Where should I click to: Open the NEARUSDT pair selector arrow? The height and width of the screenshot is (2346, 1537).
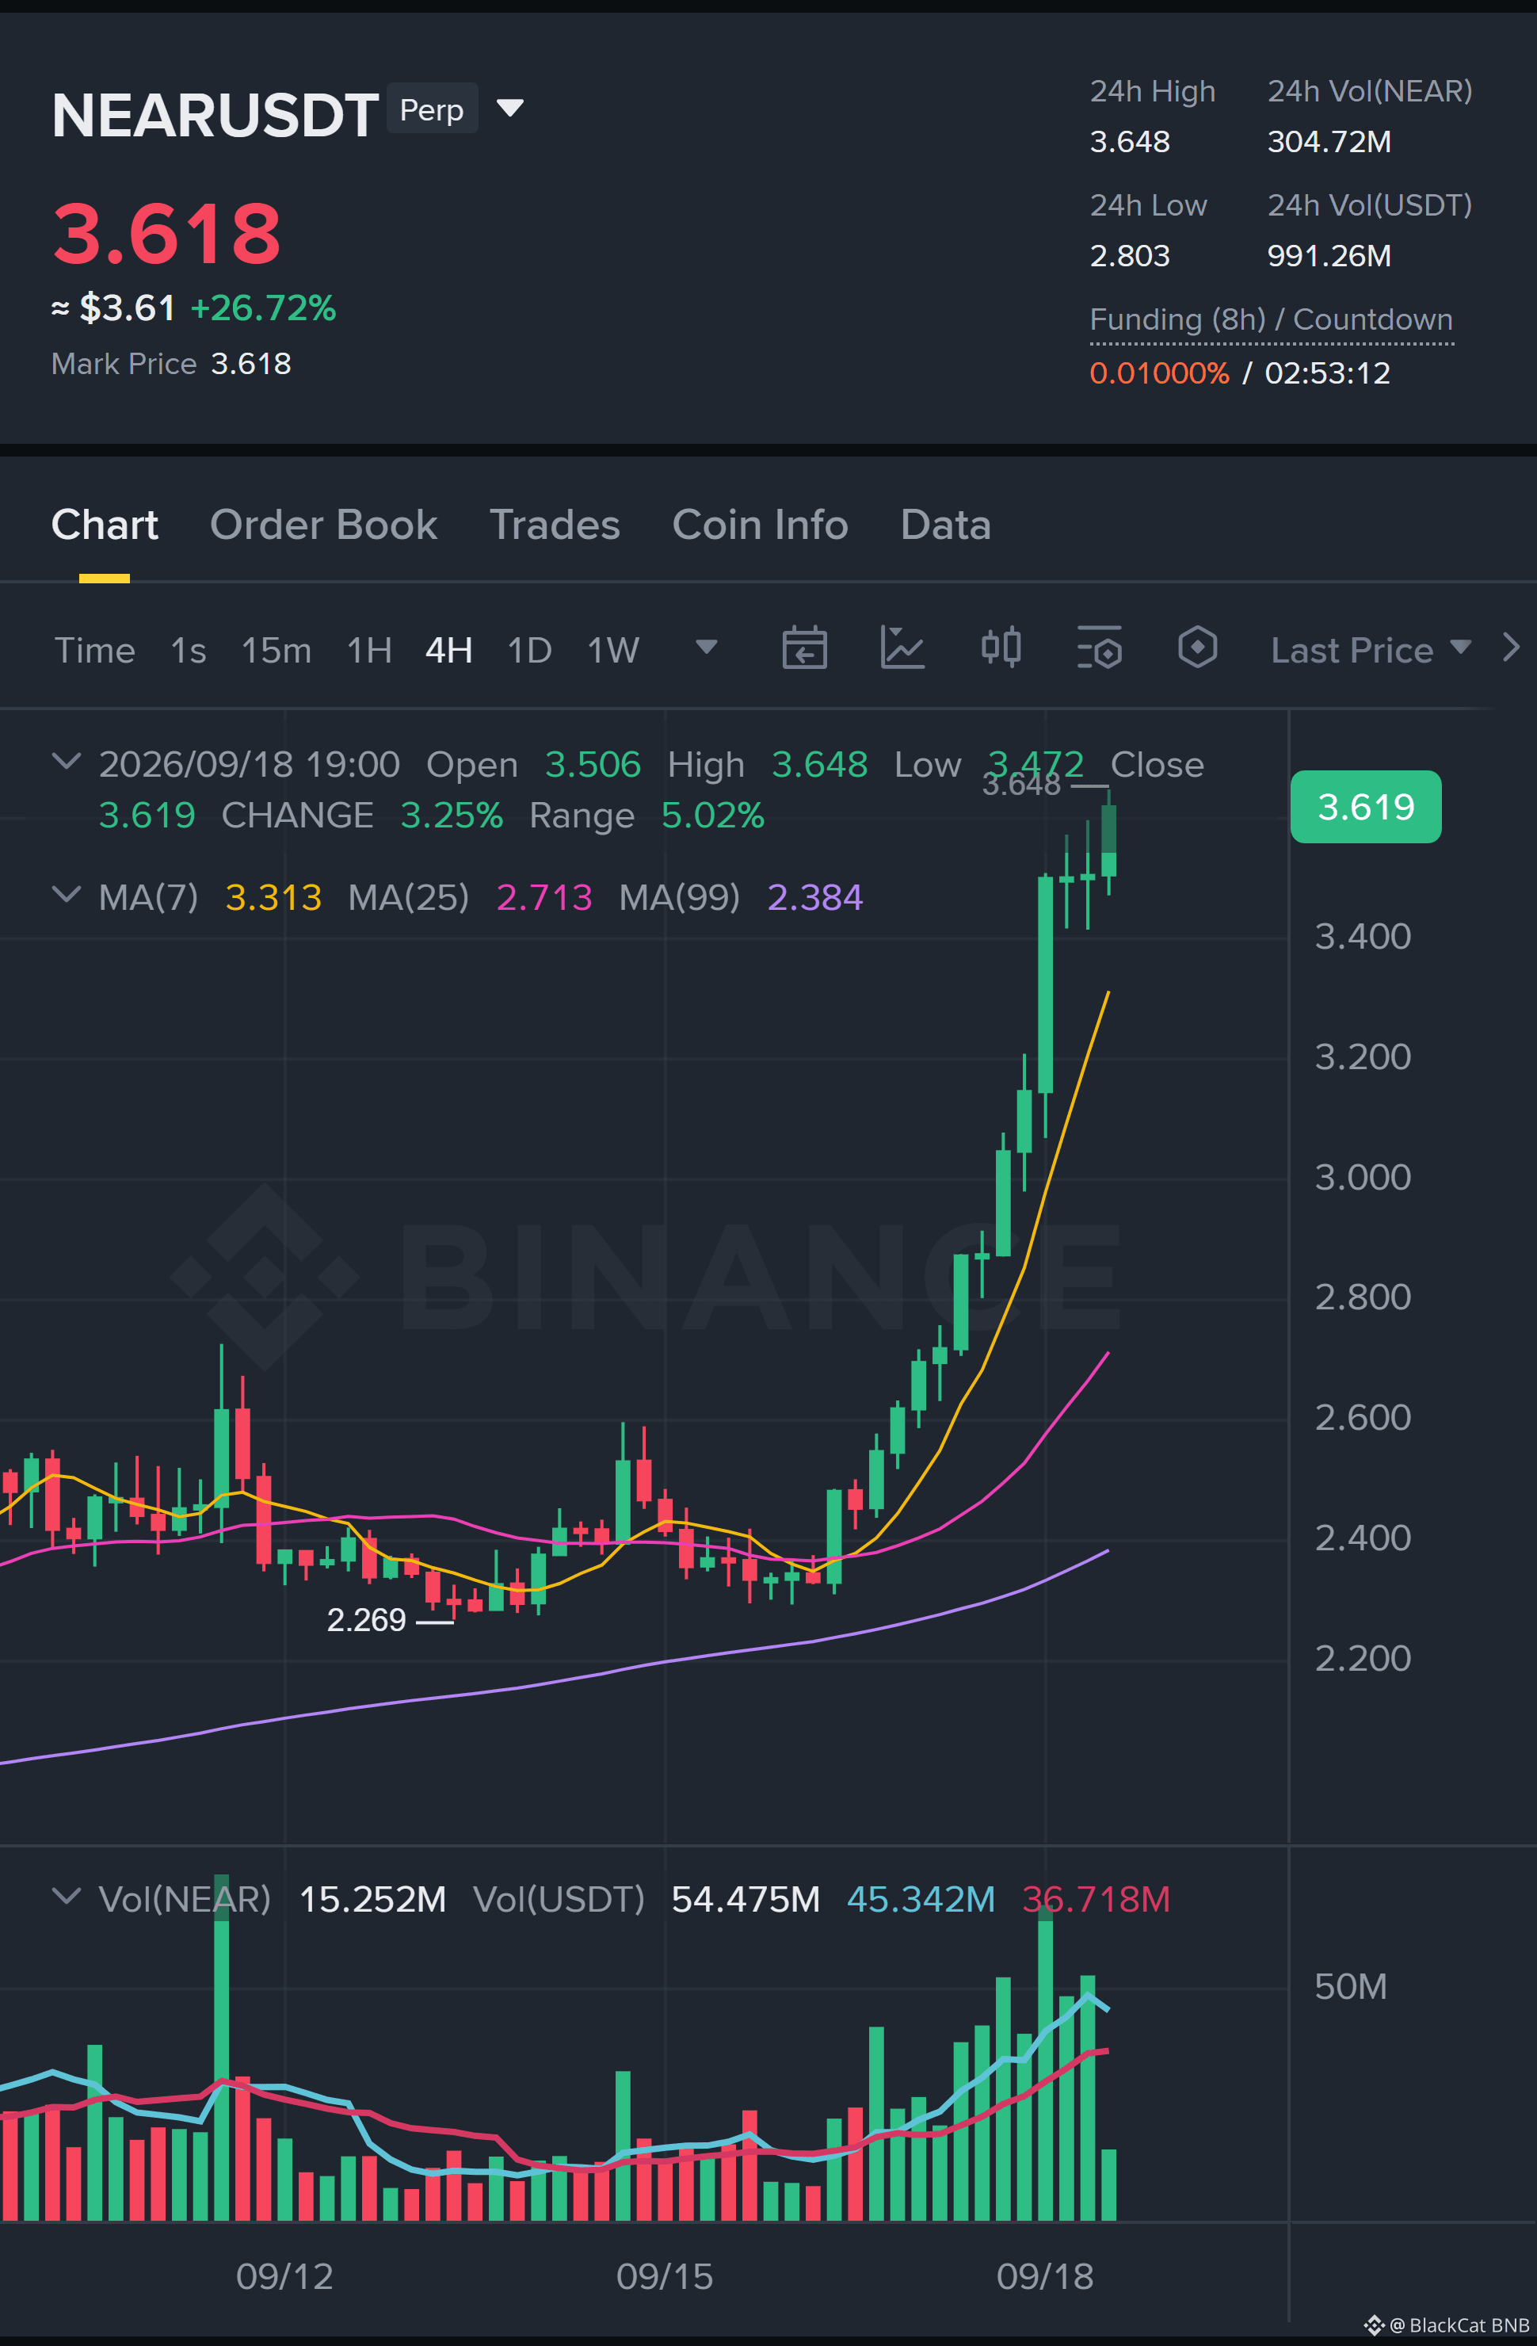pos(509,108)
